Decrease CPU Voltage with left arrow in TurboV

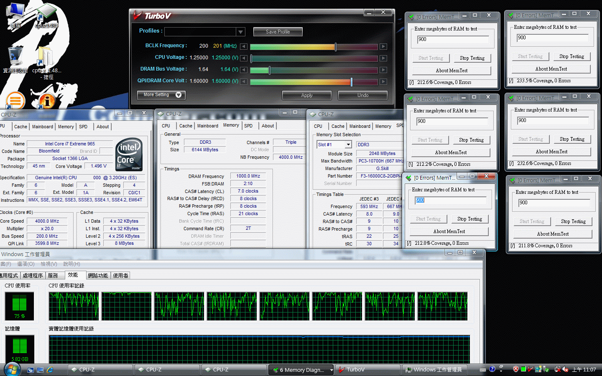(x=244, y=58)
